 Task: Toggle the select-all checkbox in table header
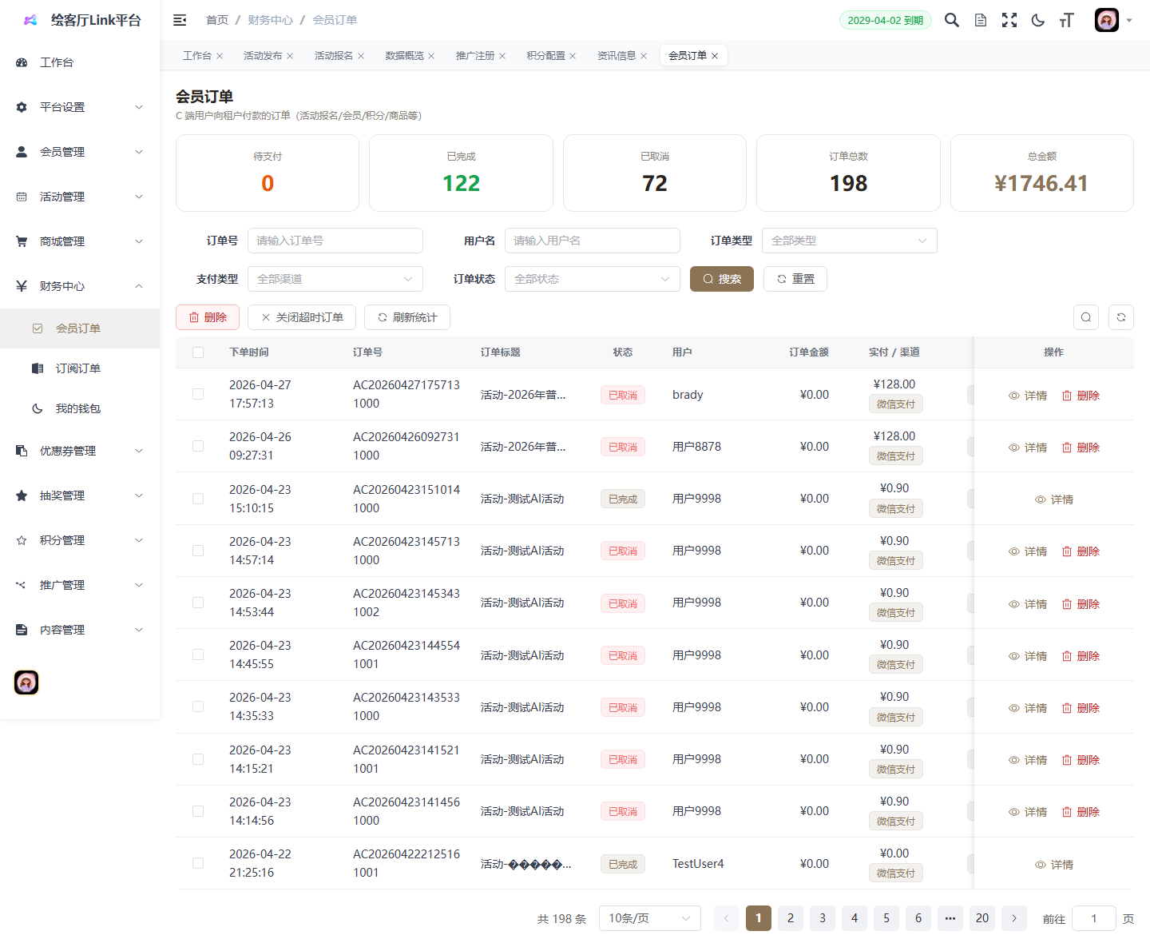[x=198, y=352]
